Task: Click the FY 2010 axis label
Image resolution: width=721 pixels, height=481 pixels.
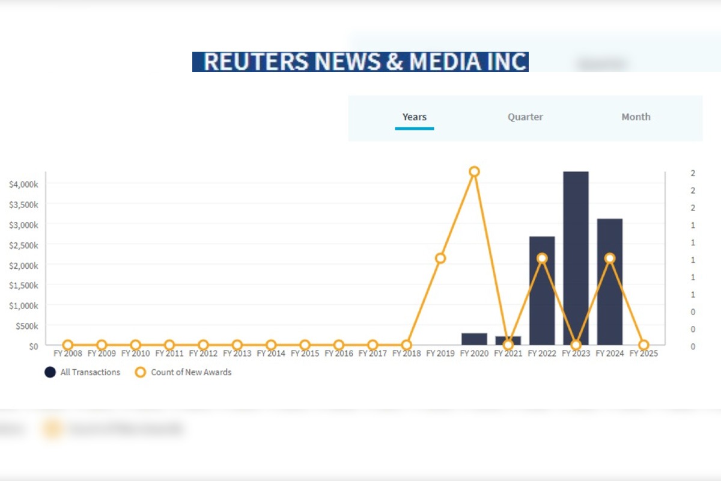Action: point(136,354)
